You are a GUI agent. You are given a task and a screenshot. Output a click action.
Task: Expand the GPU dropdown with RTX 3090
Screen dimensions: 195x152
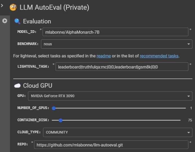pos(110,96)
